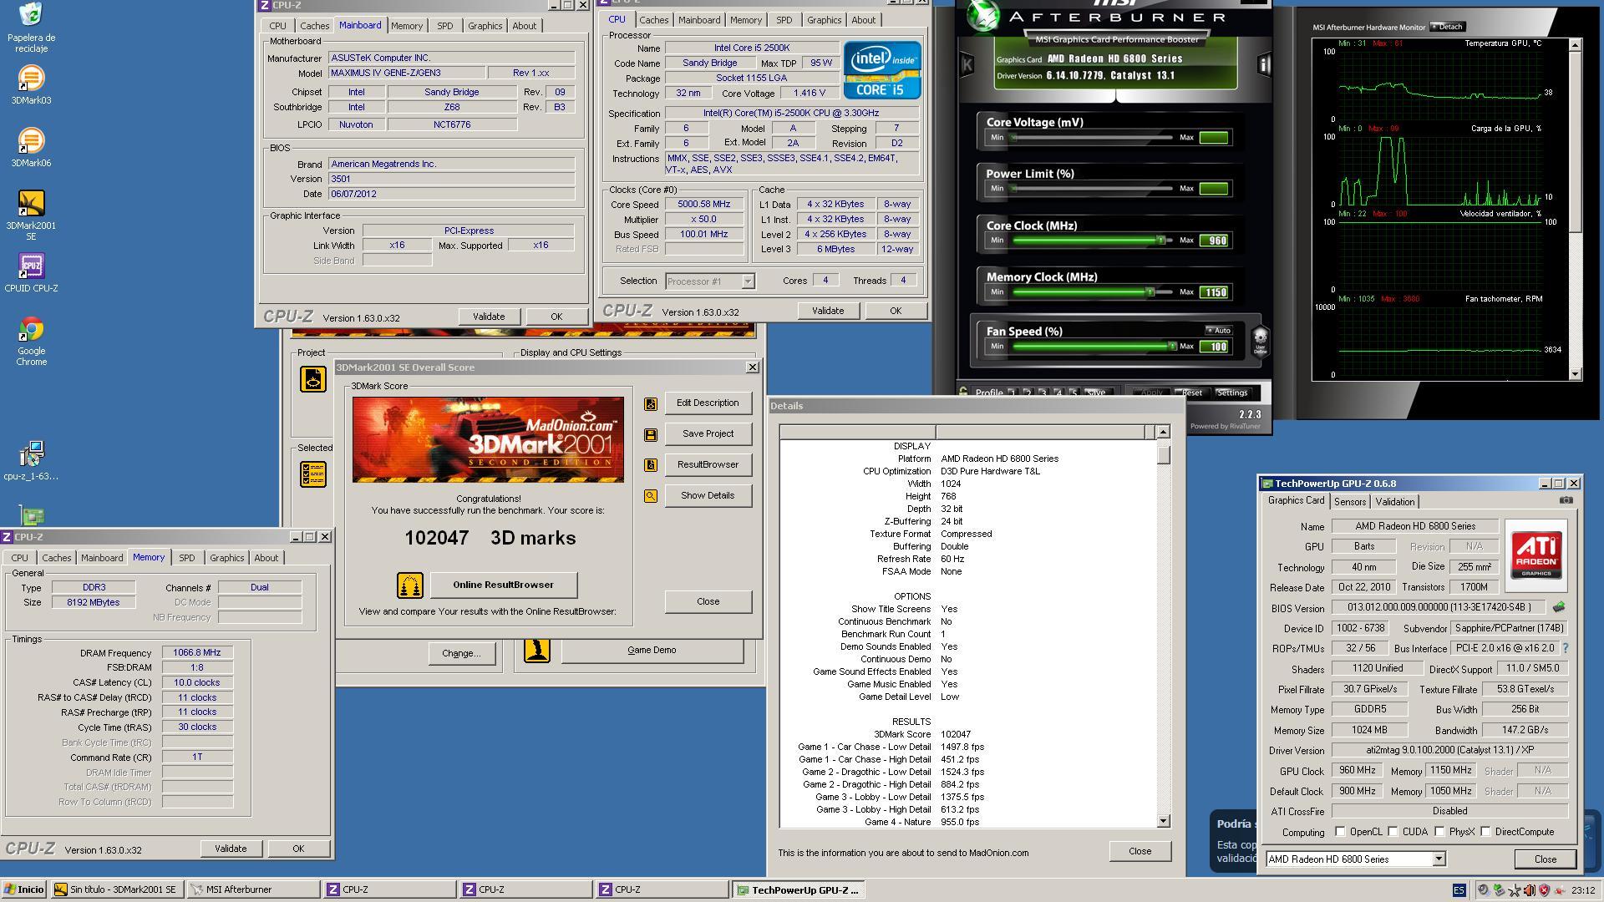Click the Memory Clock slider handle
Screen dimensions: 1604x902
tap(1150, 292)
